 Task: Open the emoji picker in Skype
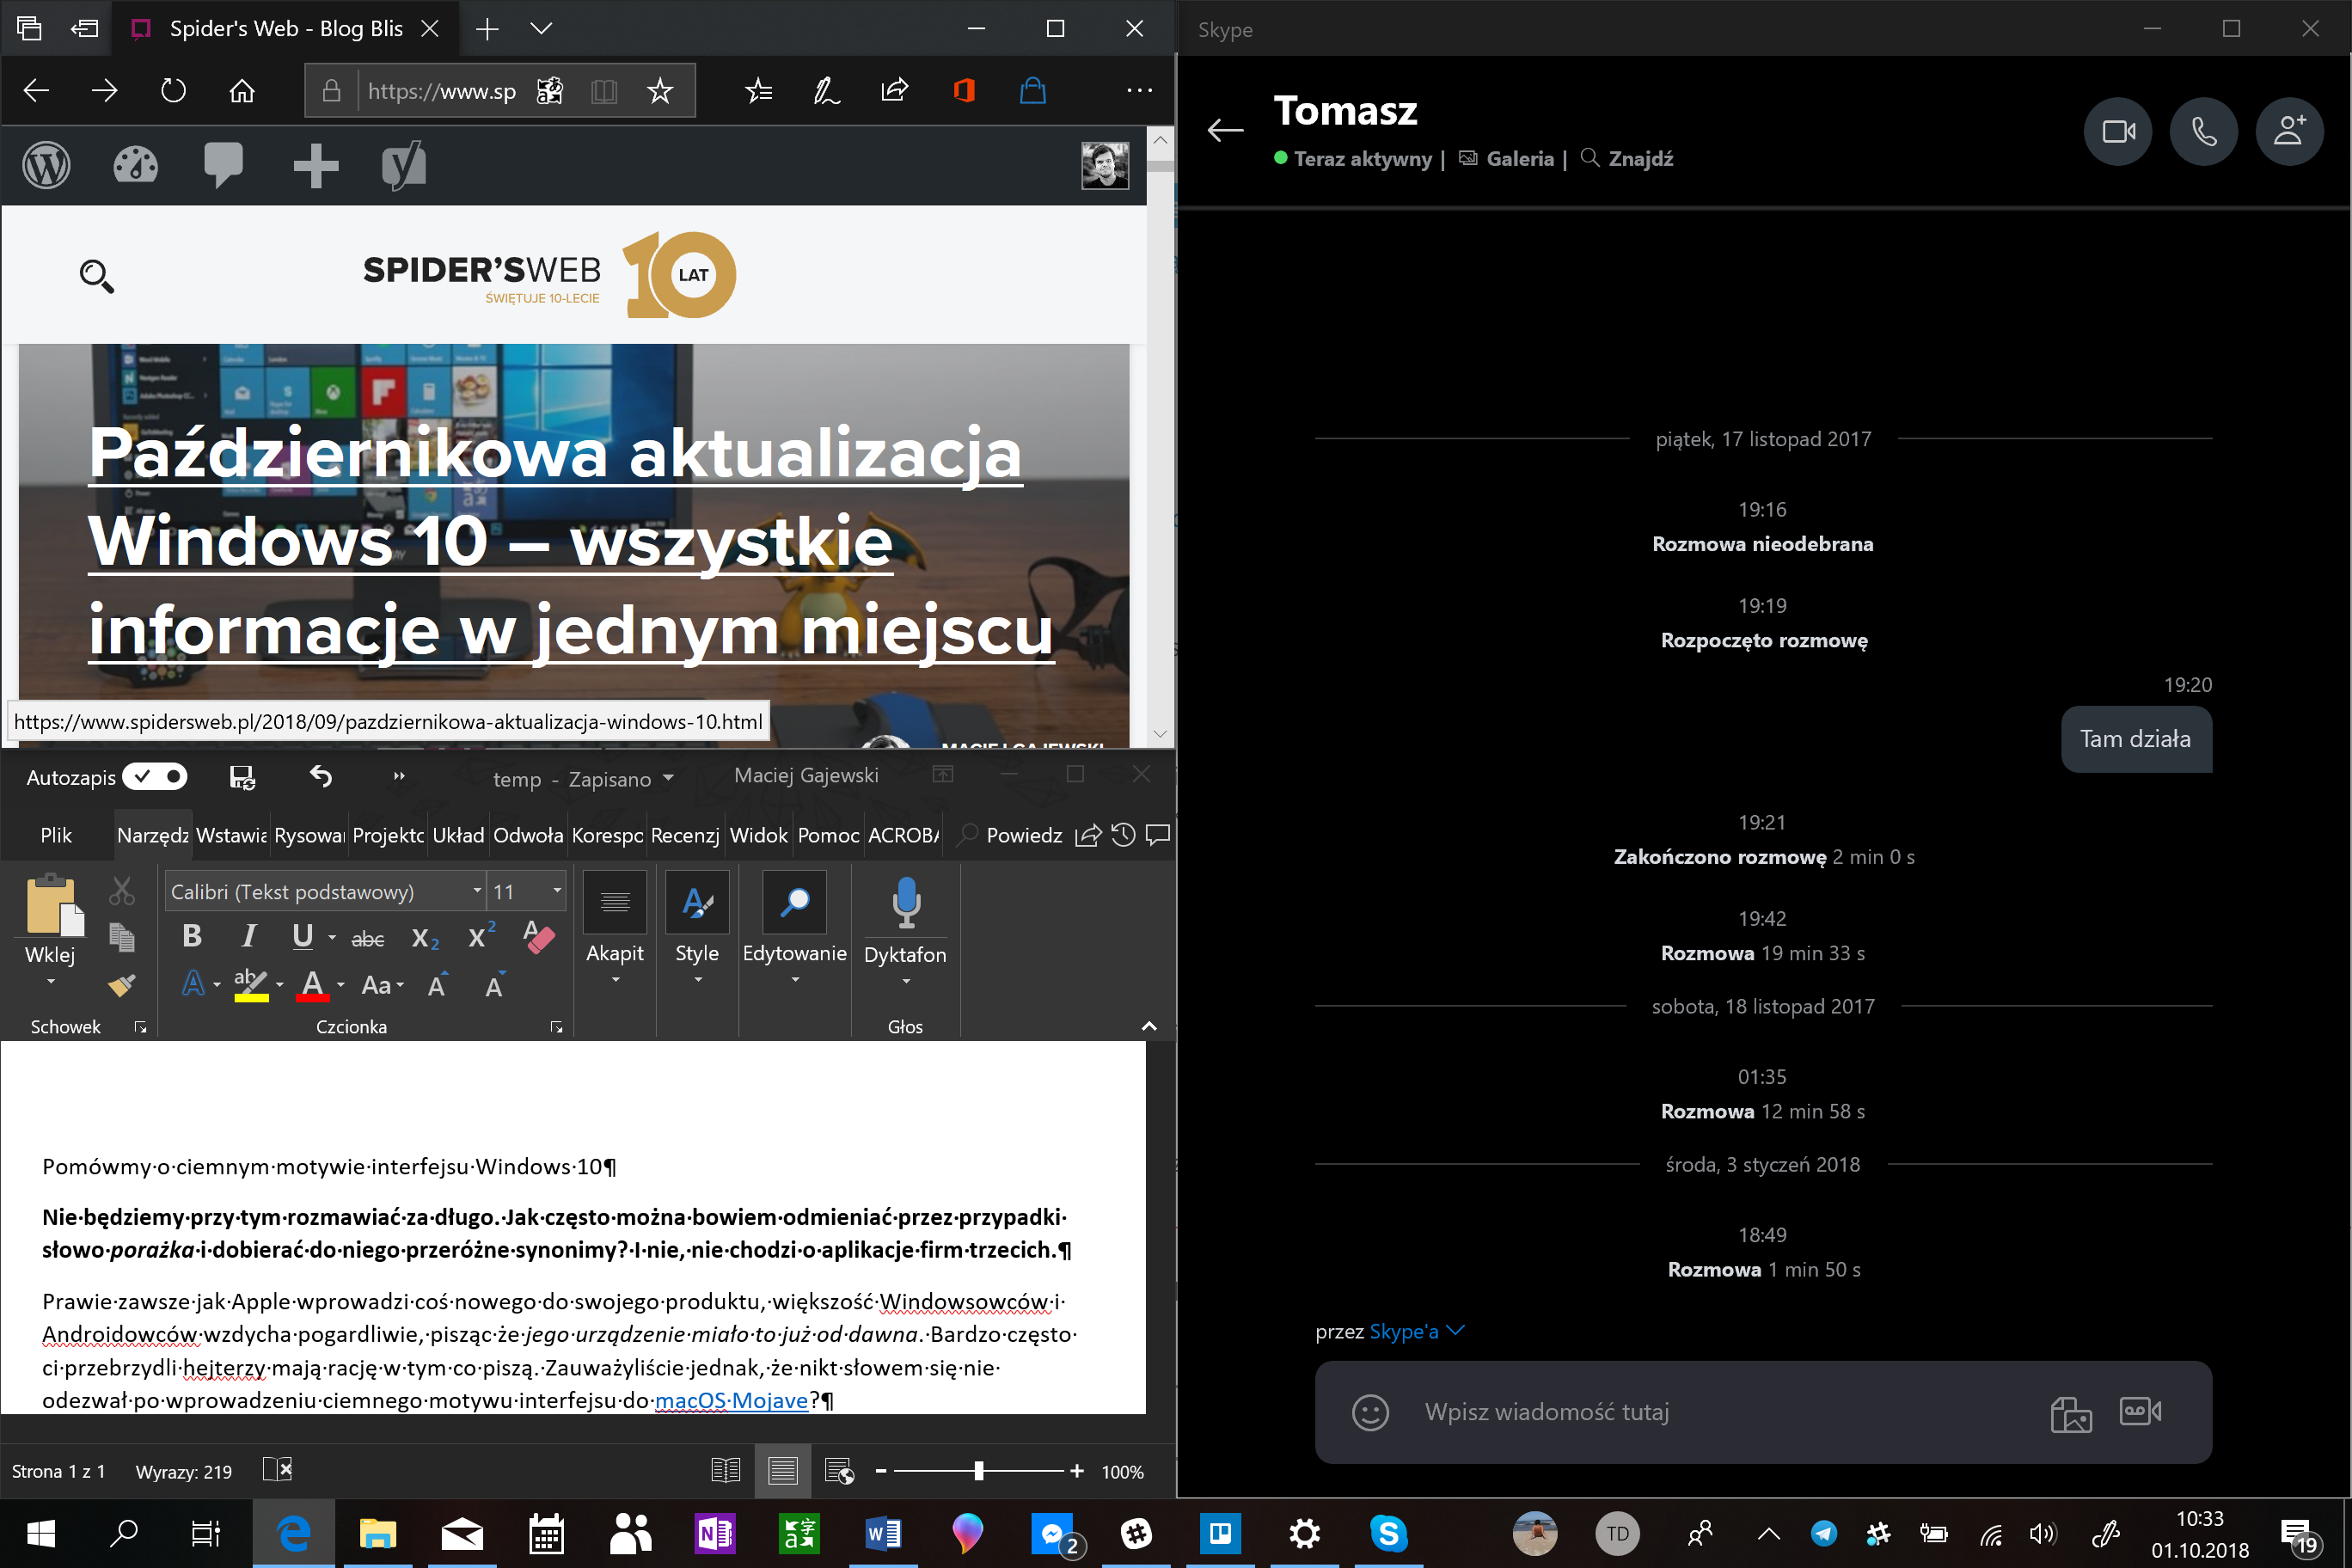(1370, 1412)
